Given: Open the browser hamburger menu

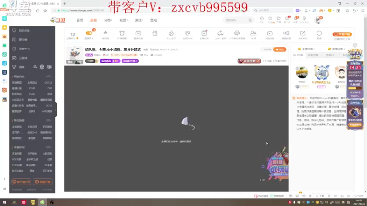Looking at the screenshot, I should (363, 11).
